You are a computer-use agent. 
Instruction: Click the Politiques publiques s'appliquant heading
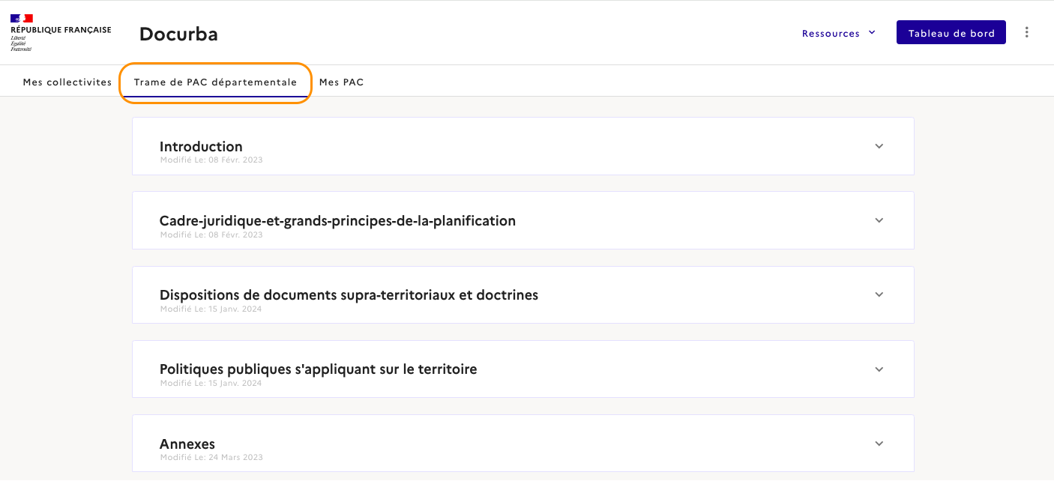click(x=318, y=369)
